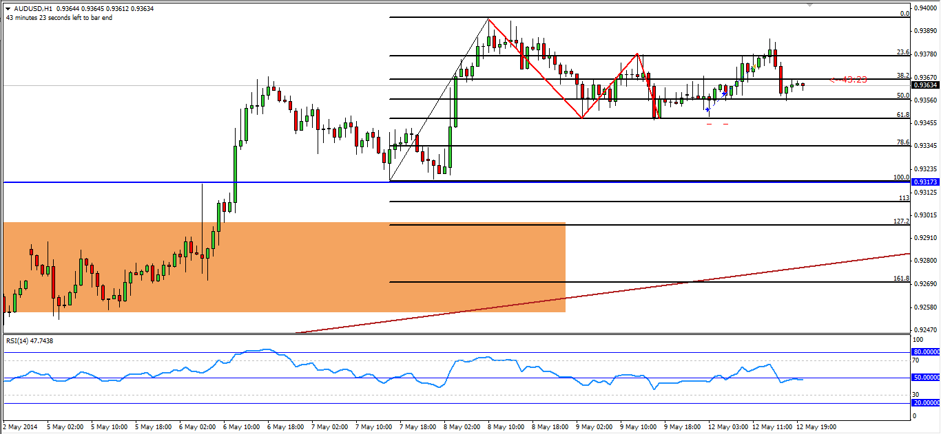941x434 pixels.
Task: Click the '2 May 2014' time axis label
Action: (21, 426)
